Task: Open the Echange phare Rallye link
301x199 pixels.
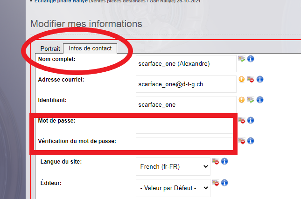Action: pyautogui.click(x=61, y=1)
